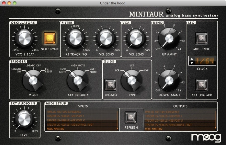Decrease LFO clock division with down arrow
Image resolution: width=226 pixels, height=145 pixels.
192,63
